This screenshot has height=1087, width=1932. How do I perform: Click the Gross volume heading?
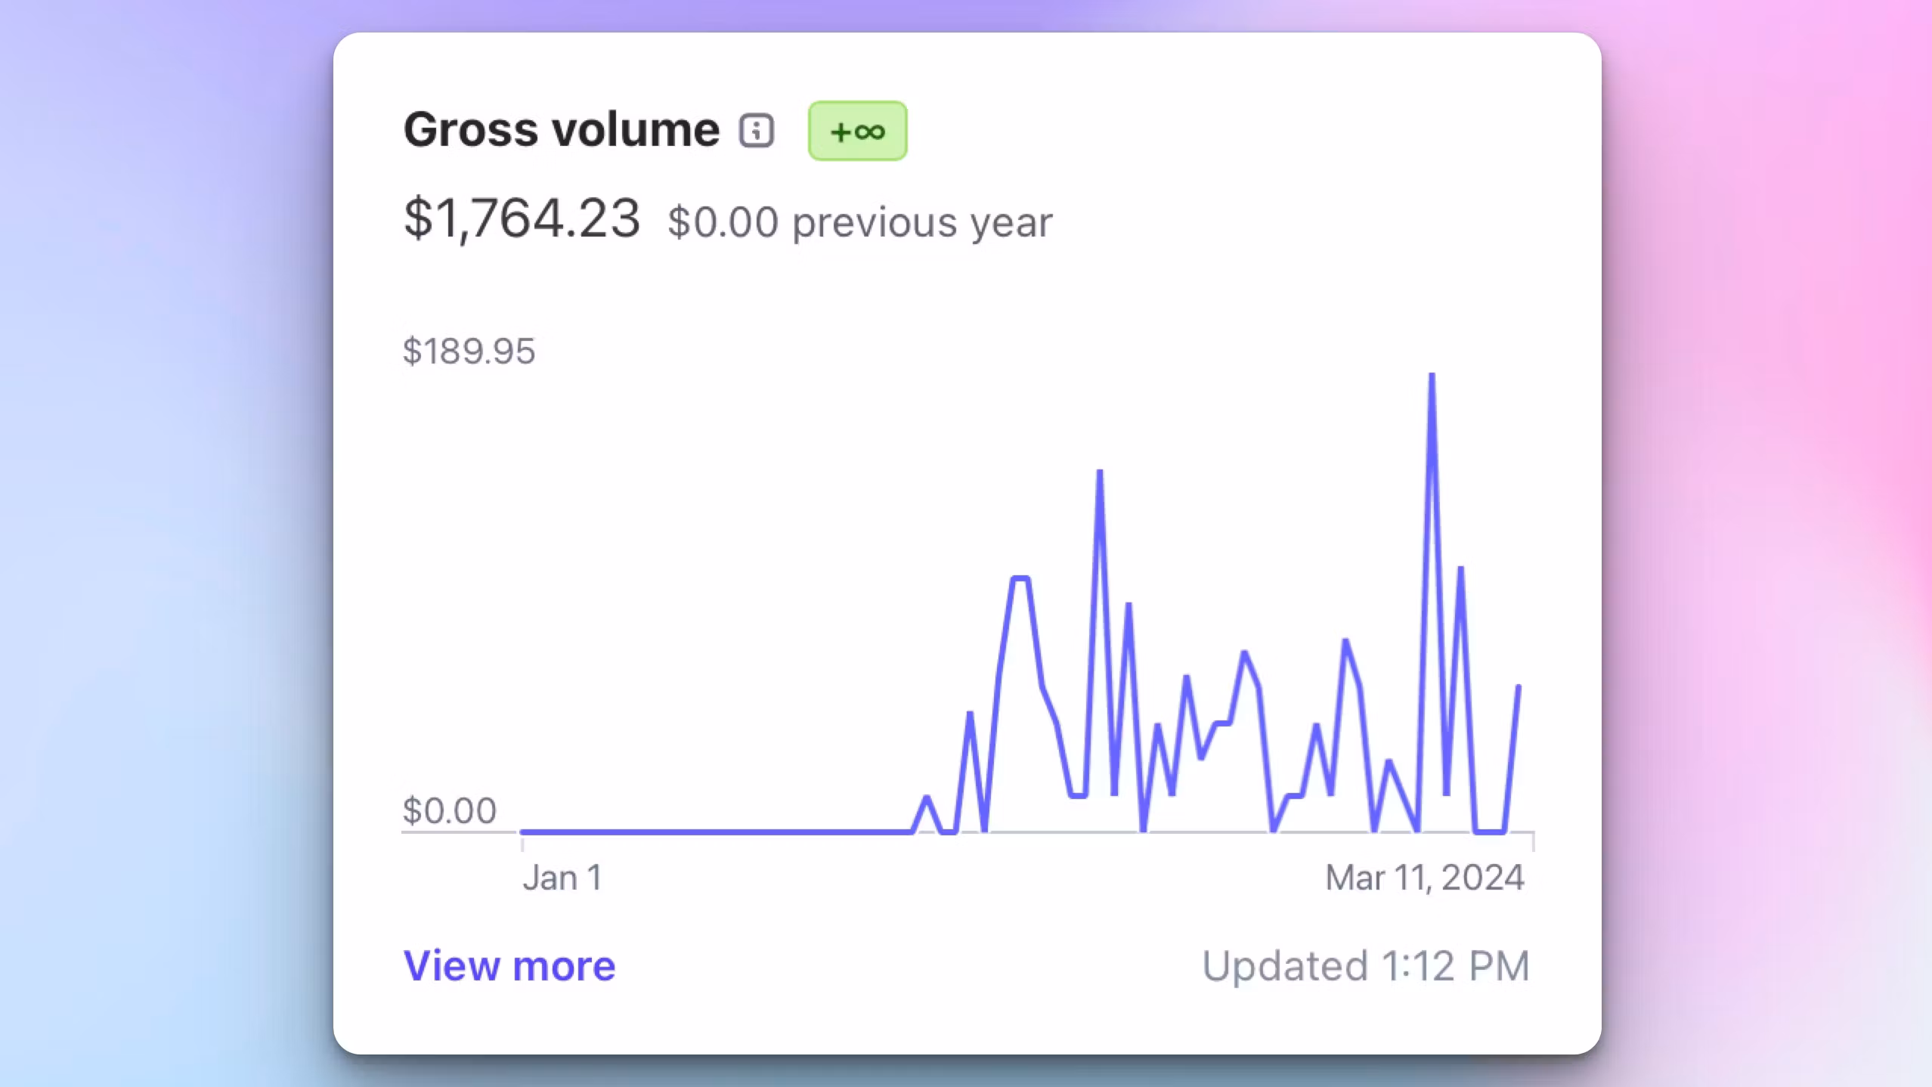pos(561,129)
